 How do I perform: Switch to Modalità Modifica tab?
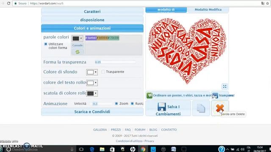(208, 10)
